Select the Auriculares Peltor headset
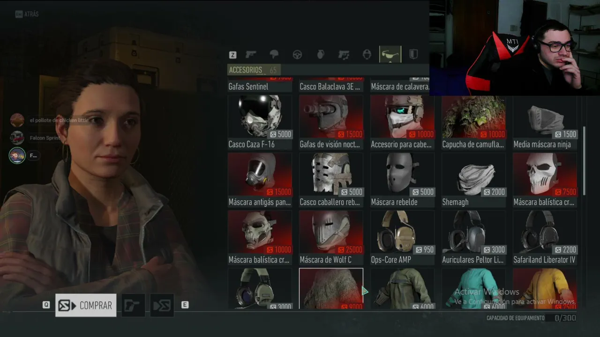The width and height of the screenshot is (600, 337). tap(473, 237)
